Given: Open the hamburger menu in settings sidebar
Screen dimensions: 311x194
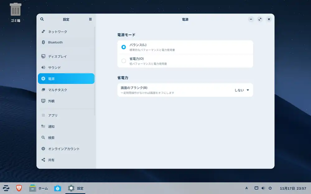Looking at the screenshot, I should click(90, 19).
